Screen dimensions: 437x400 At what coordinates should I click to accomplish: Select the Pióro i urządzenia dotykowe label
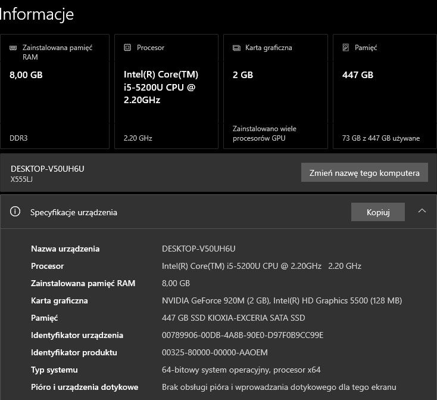click(x=85, y=387)
